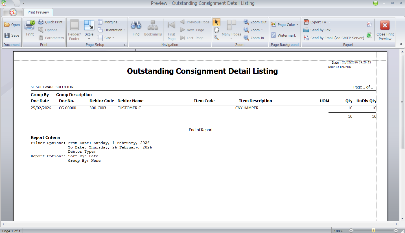Switch to the Print Preview tab

pyautogui.click(x=38, y=12)
